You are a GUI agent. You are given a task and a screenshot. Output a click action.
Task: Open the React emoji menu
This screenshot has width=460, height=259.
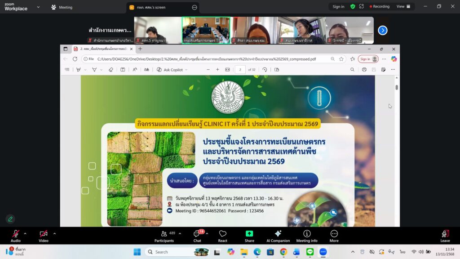(222, 236)
